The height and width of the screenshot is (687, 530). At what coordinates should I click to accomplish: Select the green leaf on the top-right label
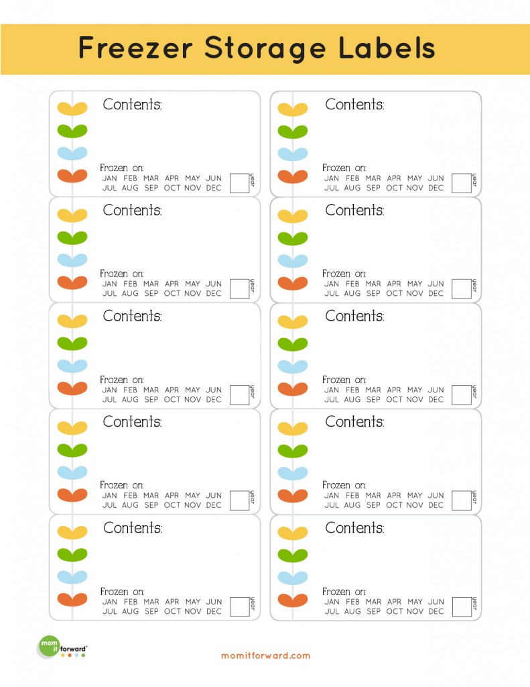tap(293, 131)
